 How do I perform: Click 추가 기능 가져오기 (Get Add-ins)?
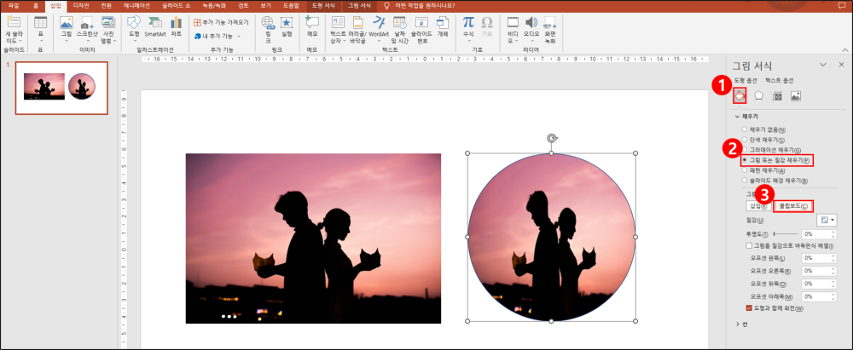(222, 22)
